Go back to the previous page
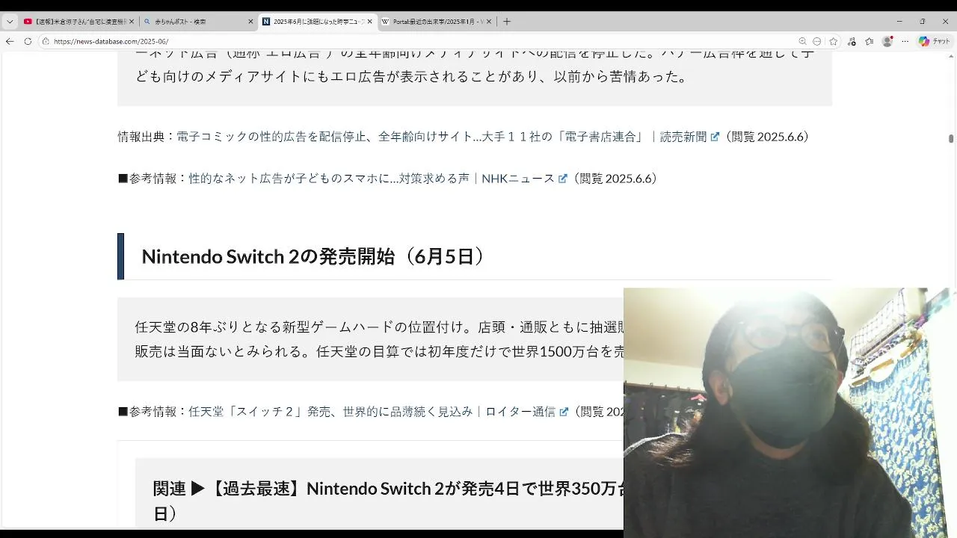 point(10,41)
